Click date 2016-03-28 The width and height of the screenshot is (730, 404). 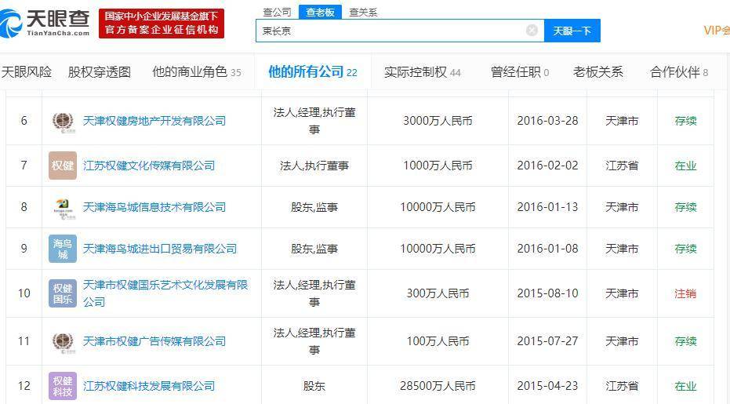click(547, 121)
